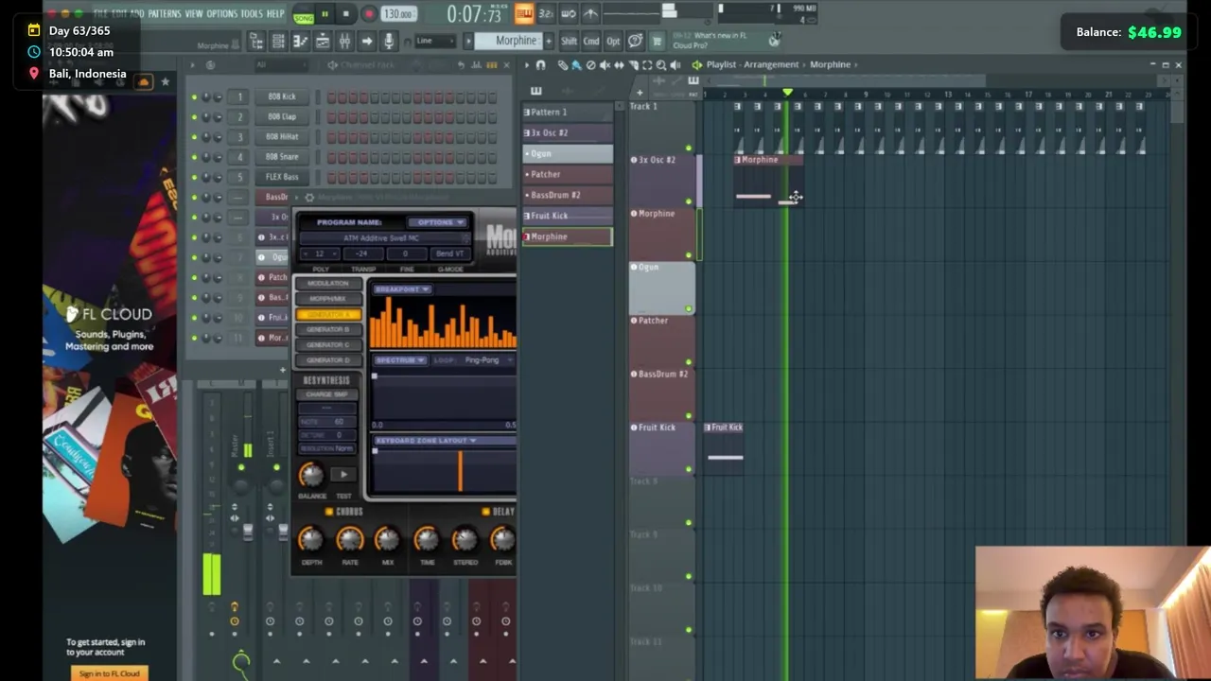Mute the 808 Kick channel via green LED
The image size is (1211, 681).
tap(195, 96)
